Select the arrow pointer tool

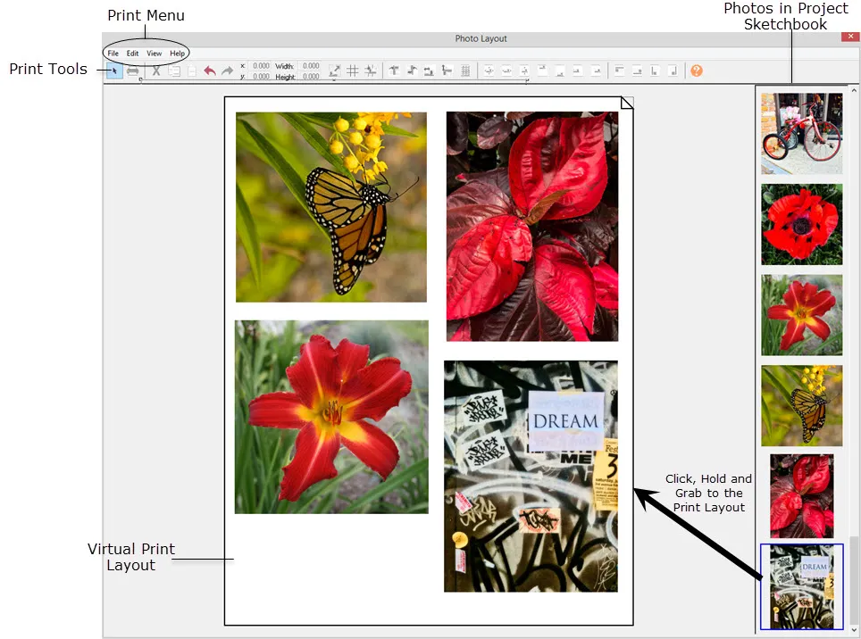[114, 71]
